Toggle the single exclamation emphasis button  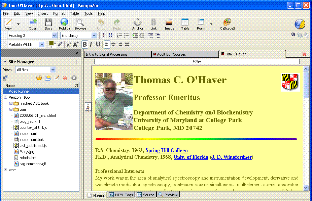click(x=103, y=35)
